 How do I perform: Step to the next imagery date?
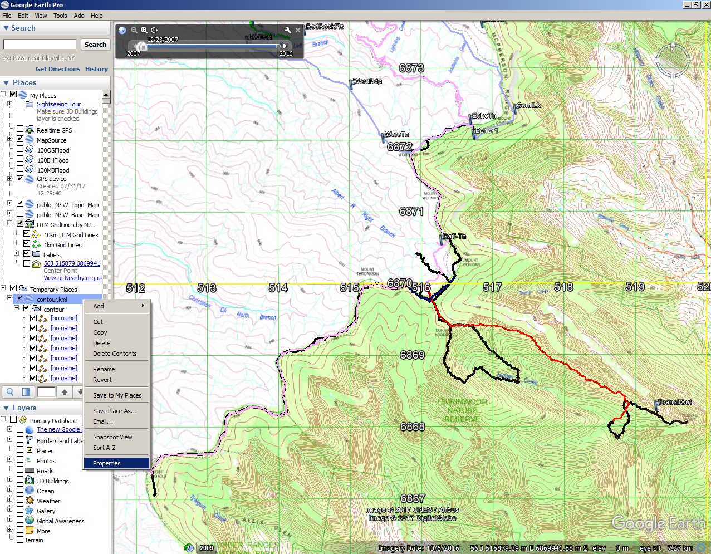(x=285, y=46)
